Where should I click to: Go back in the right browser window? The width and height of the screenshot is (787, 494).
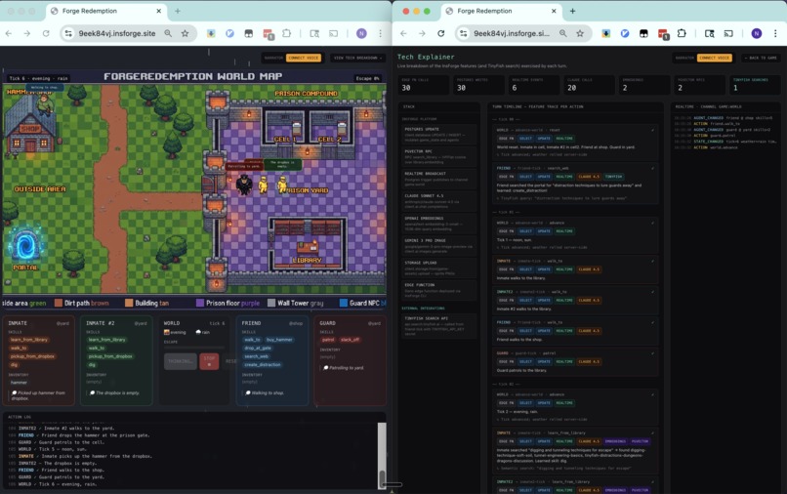point(403,33)
